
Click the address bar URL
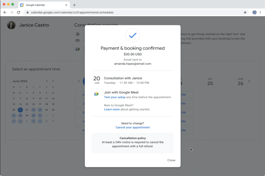coord(72,13)
